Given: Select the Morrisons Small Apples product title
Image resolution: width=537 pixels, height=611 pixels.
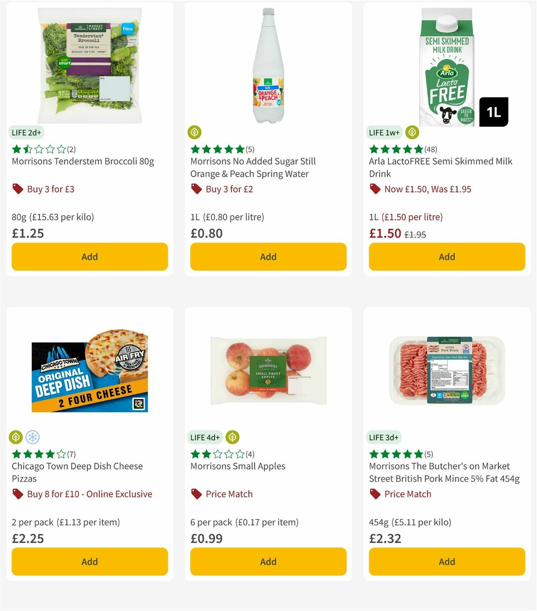Looking at the screenshot, I should click(x=238, y=466).
